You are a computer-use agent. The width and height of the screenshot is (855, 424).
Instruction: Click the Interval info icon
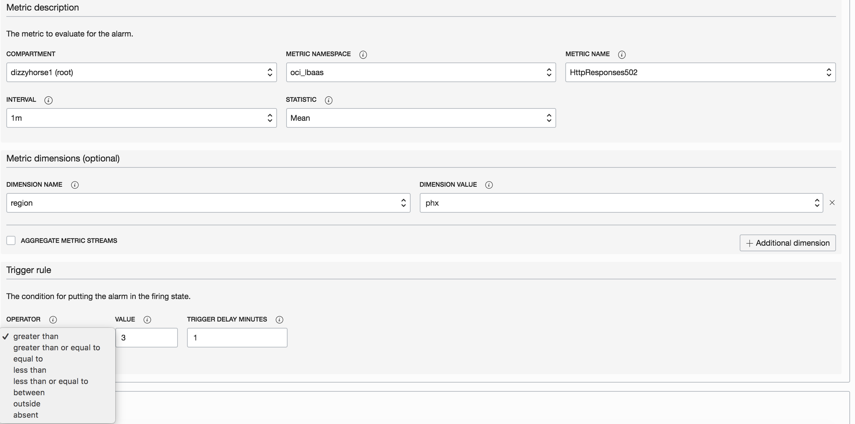click(49, 100)
